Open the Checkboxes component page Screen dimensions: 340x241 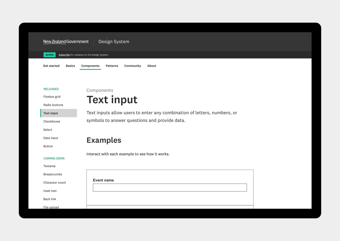52,121
